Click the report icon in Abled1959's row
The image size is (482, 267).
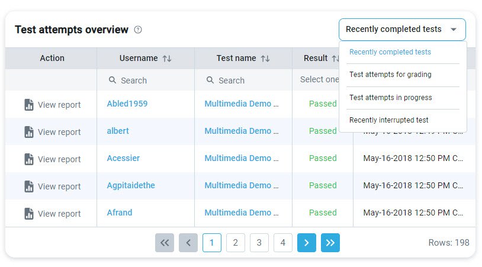point(29,105)
